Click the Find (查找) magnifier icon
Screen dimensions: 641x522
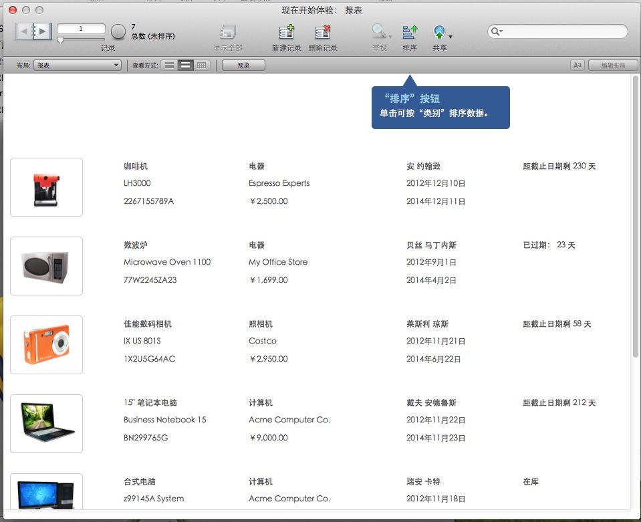point(379,32)
